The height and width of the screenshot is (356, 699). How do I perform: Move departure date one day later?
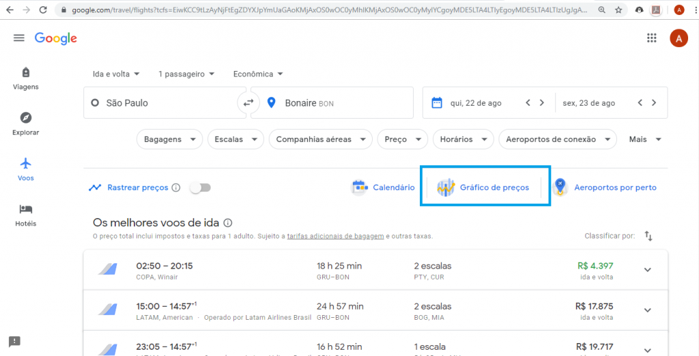point(541,103)
